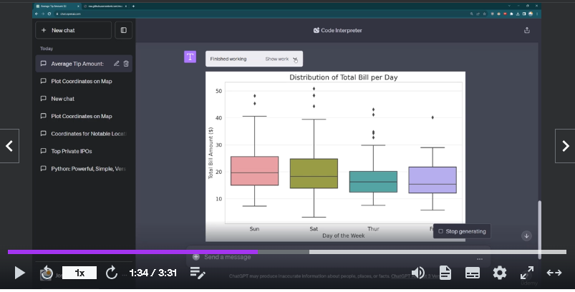
Task: Open the video settings gear
Action: 500,273
